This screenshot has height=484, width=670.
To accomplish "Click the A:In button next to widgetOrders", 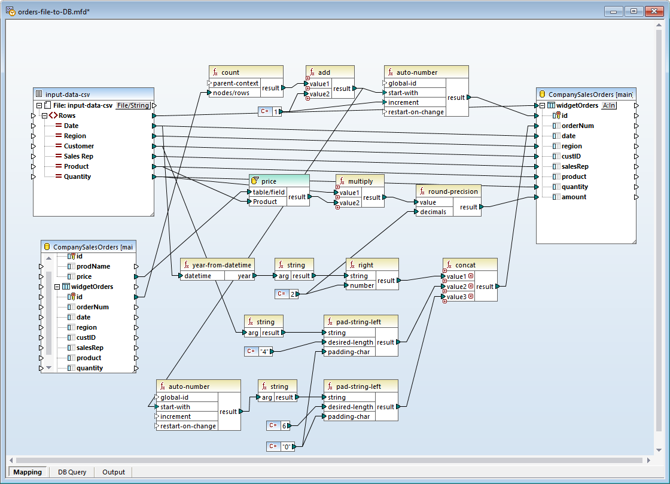I will (609, 105).
